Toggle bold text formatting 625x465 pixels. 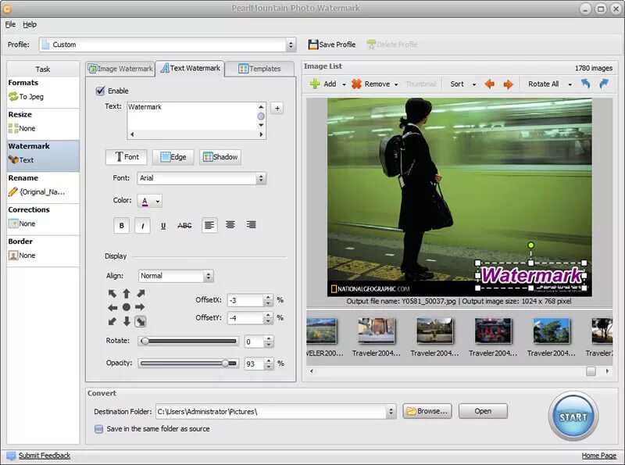pos(122,226)
